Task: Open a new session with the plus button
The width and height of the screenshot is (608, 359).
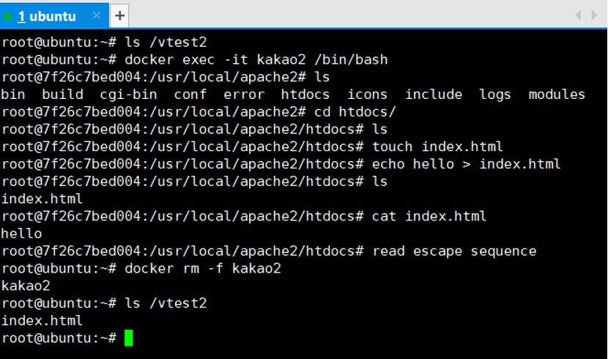Action: point(120,16)
